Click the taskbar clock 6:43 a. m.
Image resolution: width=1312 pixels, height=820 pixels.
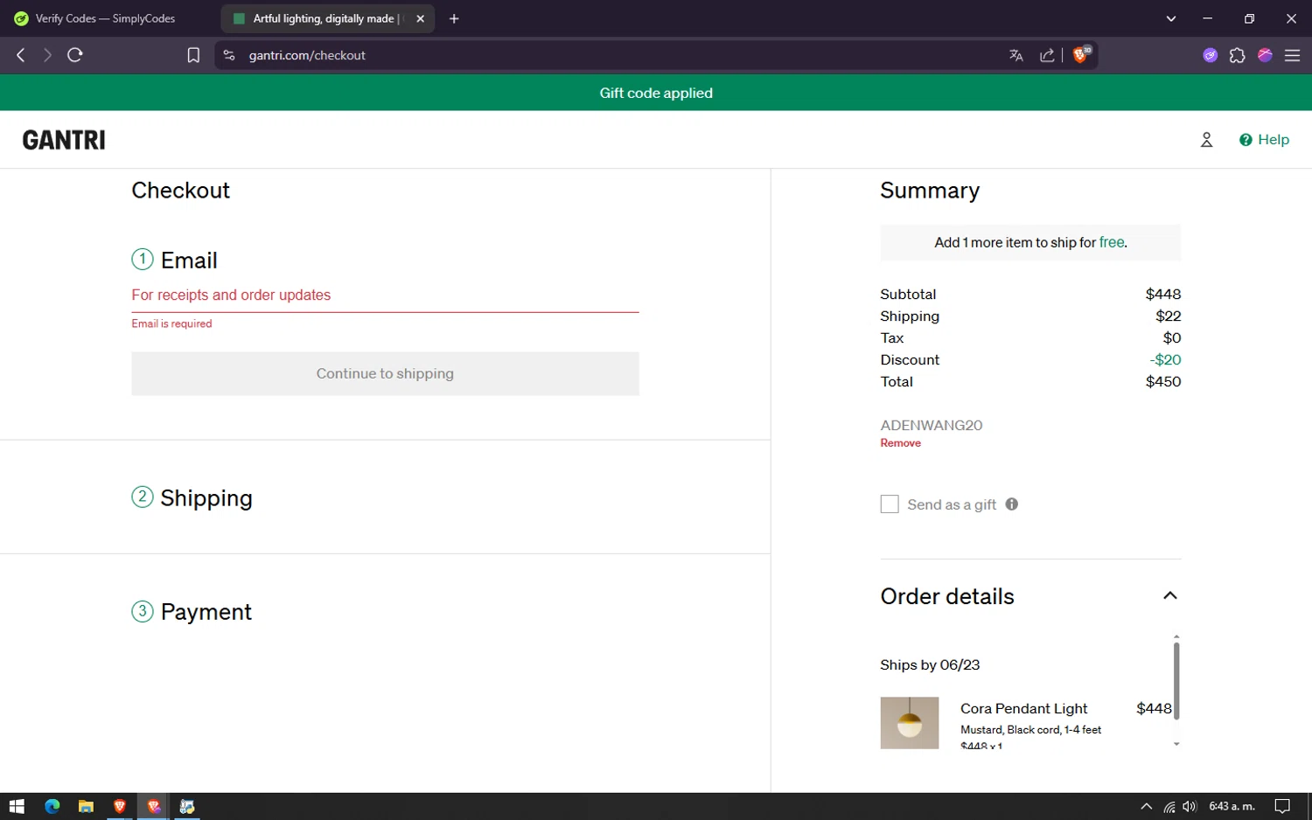1232,806
